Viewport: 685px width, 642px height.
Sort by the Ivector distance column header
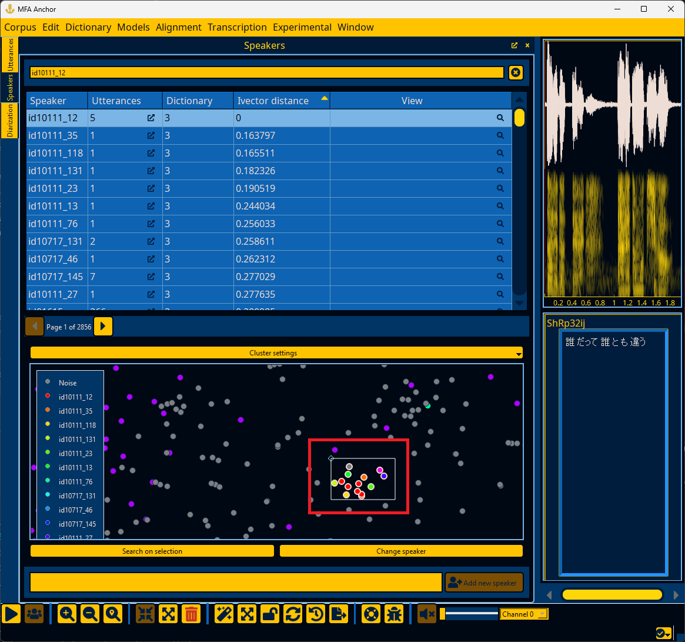[282, 101]
